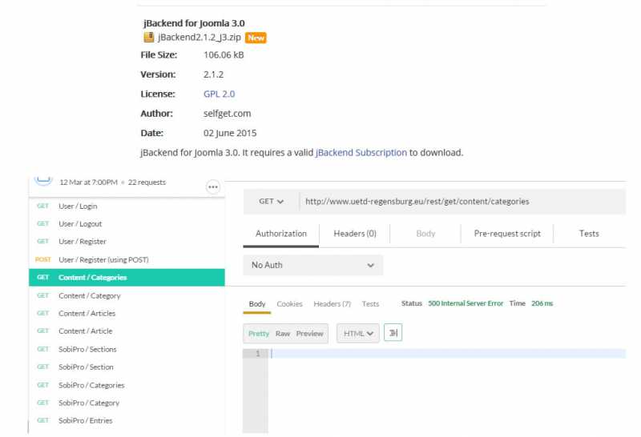Select the highlighted Content / Categories request
The height and width of the screenshot is (437, 641).
[x=127, y=277]
